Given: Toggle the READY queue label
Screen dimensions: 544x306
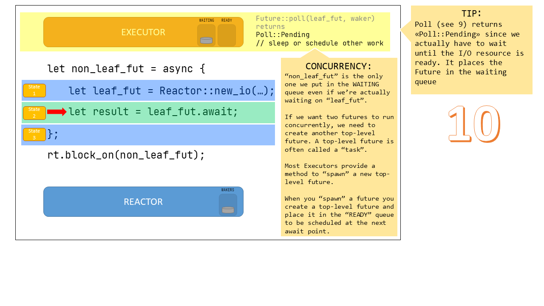Looking at the screenshot, I should pyautogui.click(x=227, y=20).
